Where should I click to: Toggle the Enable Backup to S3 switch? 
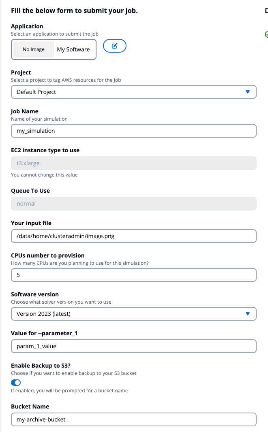click(16, 383)
